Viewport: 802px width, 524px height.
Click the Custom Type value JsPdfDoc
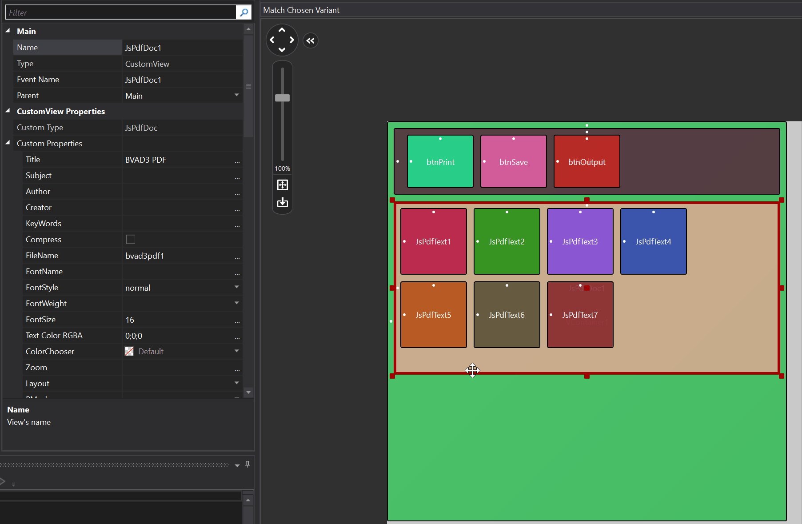(141, 128)
